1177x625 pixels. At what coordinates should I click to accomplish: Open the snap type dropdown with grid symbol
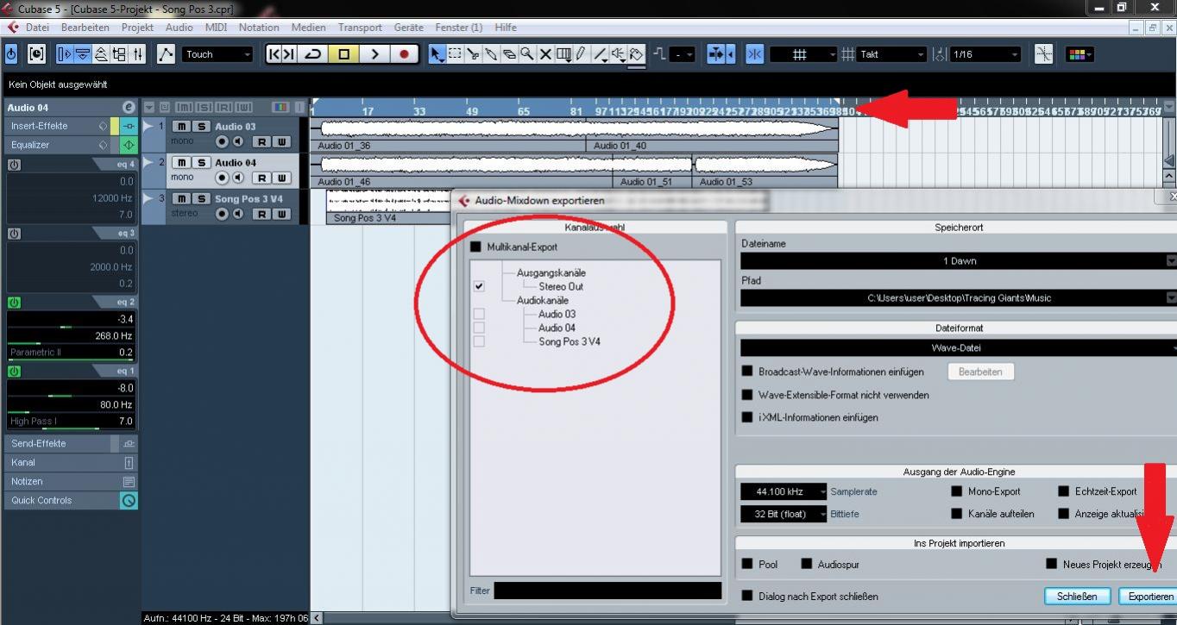803,54
